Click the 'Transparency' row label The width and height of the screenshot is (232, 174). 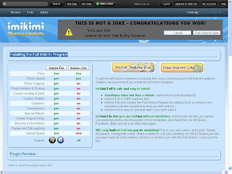coord(35,108)
